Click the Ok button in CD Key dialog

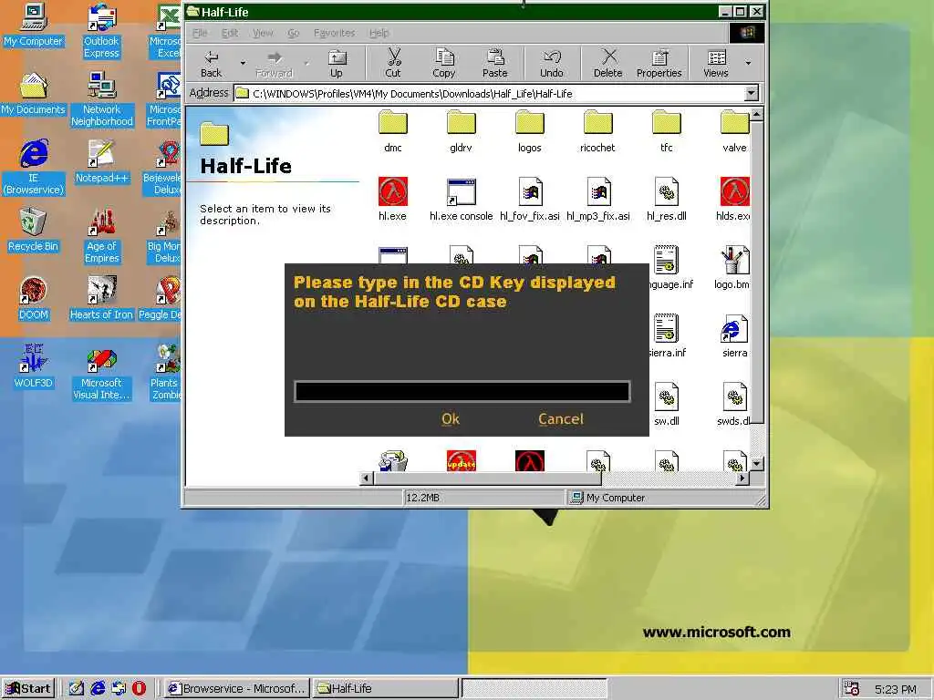pyautogui.click(x=451, y=419)
